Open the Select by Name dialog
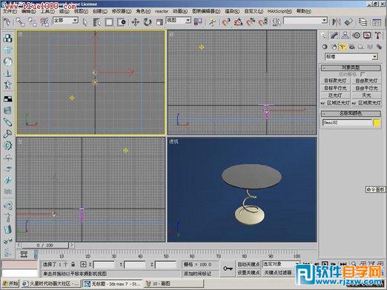This screenshot has height=290, width=387. coord(97,22)
